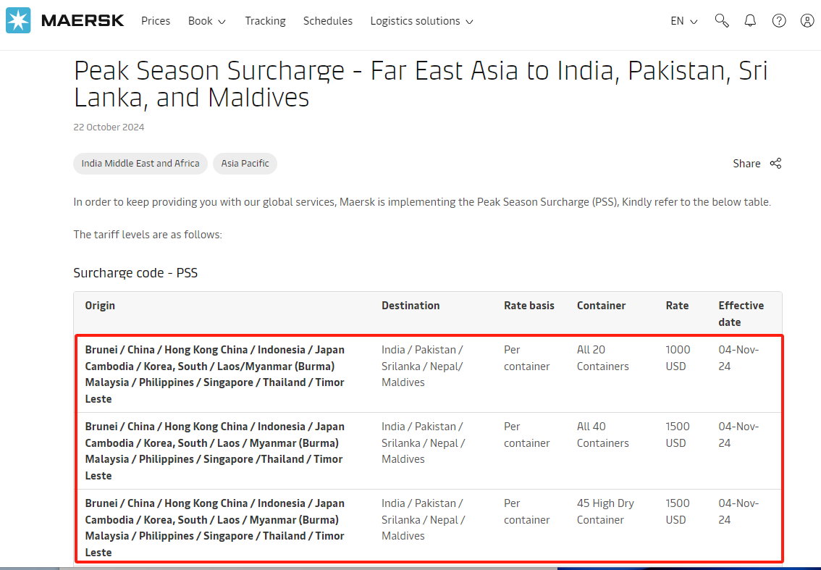This screenshot has width=821, height=570.
Task: Click the Maersk star logo
Action: pos(18,21)
